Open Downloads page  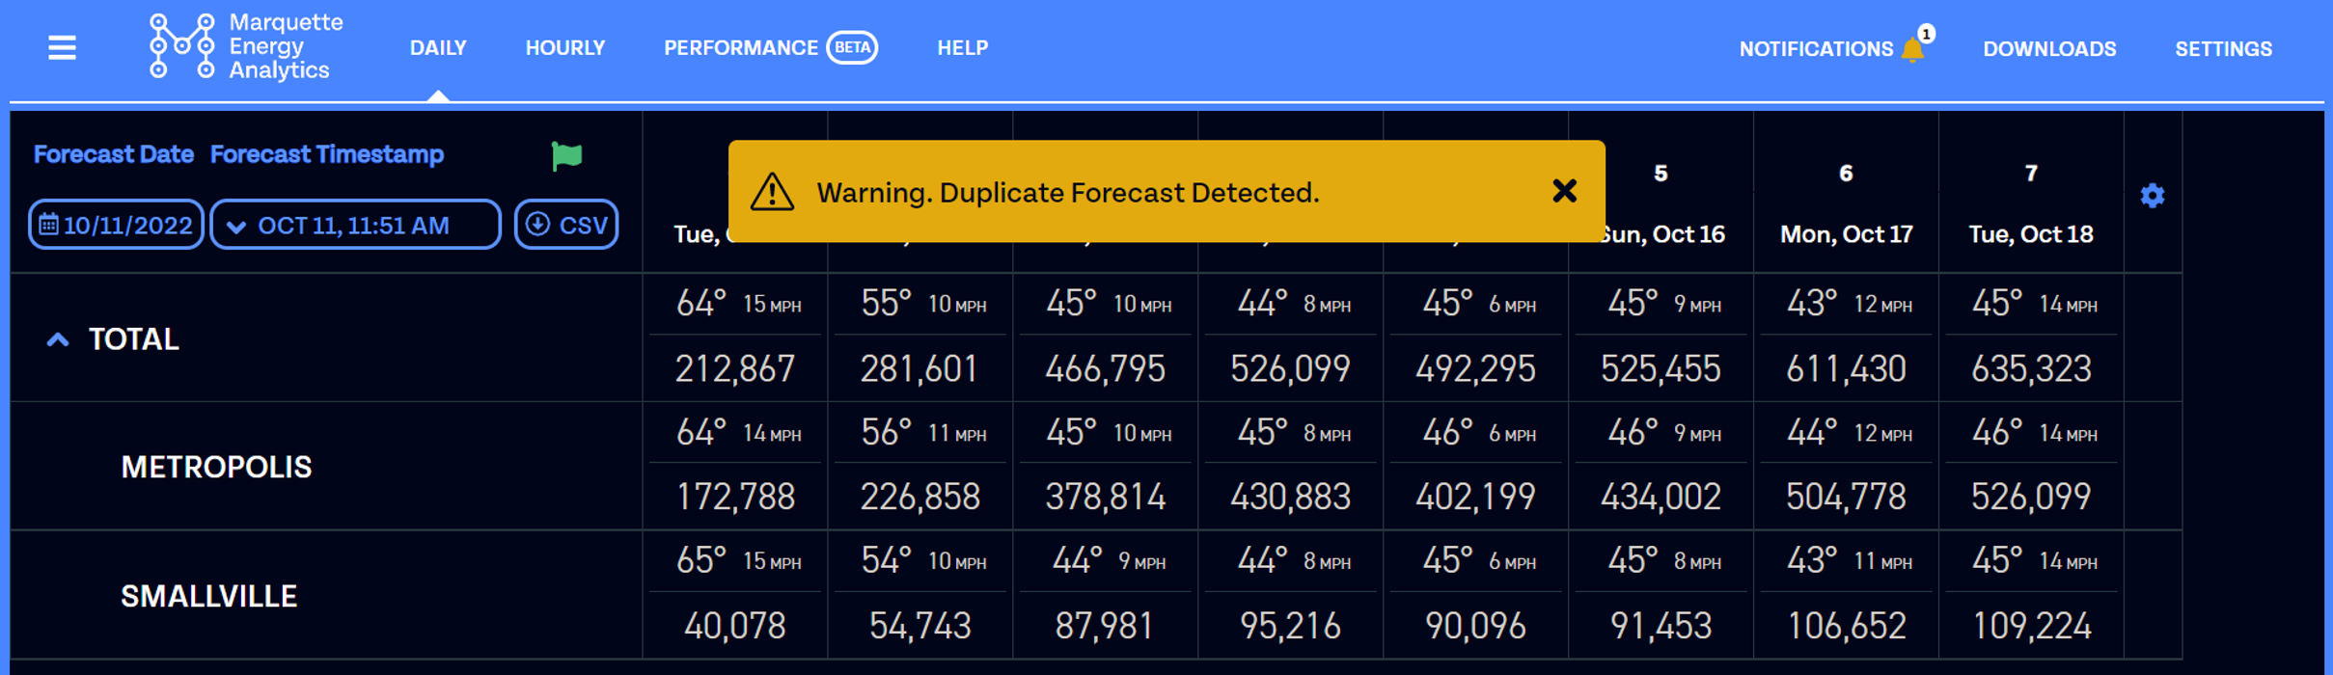(x=2049, y=49)
